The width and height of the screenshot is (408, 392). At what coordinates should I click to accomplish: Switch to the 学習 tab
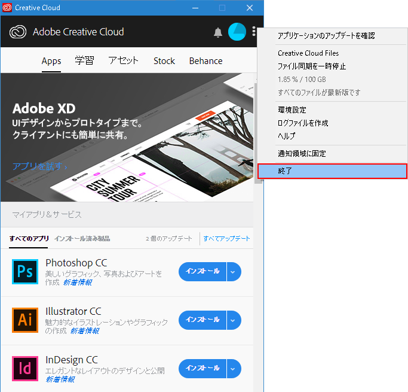pos(84,60)
